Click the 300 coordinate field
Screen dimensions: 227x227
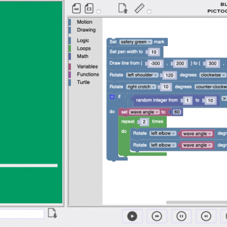(x=213, y=63)
